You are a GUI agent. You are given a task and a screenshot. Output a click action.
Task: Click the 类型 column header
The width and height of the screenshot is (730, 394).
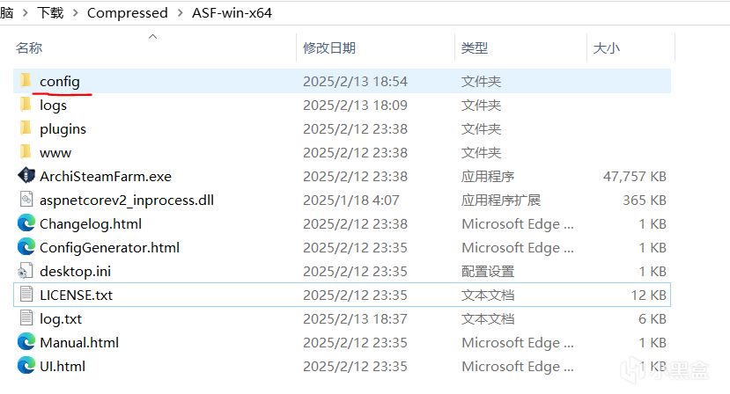[x=475, y=48]
